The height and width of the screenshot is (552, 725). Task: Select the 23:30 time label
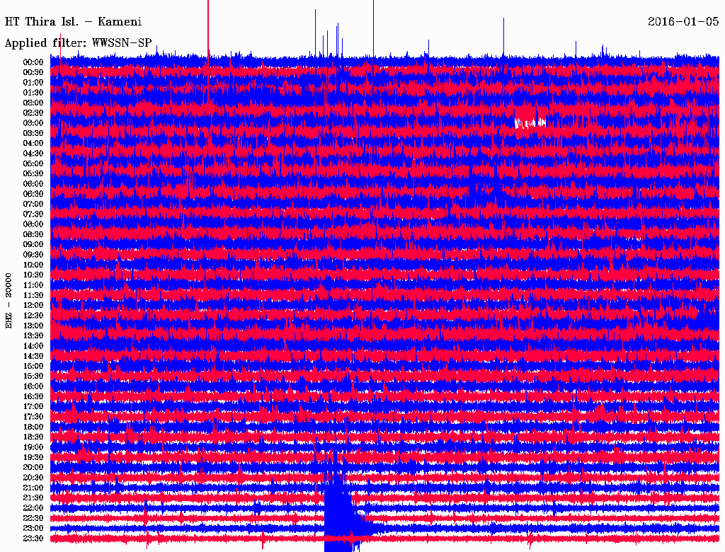tap(33, 538)
